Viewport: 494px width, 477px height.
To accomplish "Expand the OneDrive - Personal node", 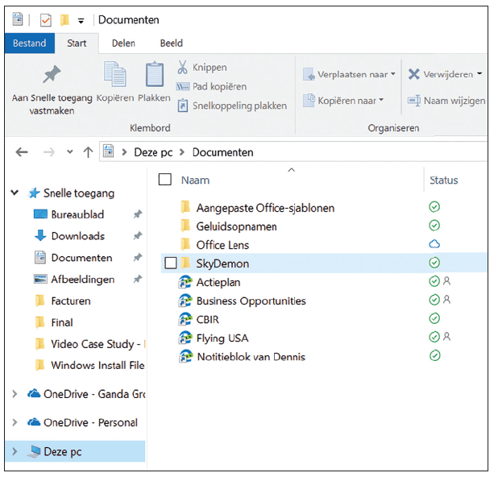I will tap(15, 422).
